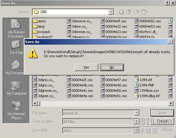Select file 00004e4e.osc
Viewport: 176px width, 138px height.
80,96
